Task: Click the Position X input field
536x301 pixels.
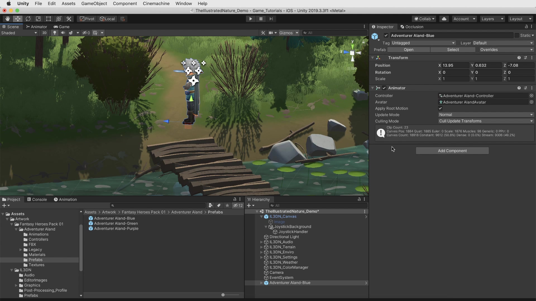Action: [x=455, y=65]
